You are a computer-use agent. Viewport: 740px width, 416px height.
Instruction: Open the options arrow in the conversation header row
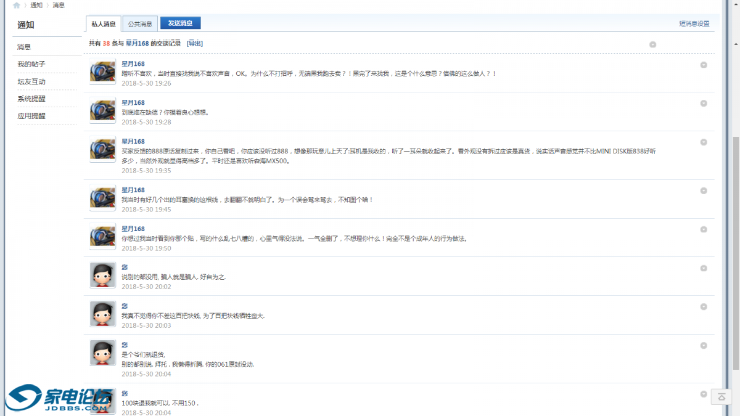tap(652, 44)
